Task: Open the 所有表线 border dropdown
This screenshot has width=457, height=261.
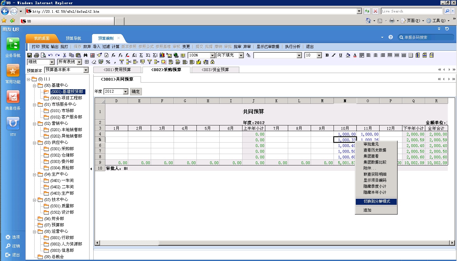Action: [79, 62]
